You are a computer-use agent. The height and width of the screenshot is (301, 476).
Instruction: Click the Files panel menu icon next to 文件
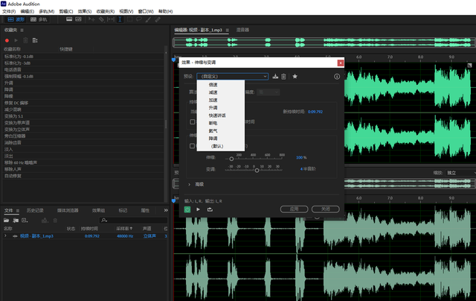coord(18,211)
